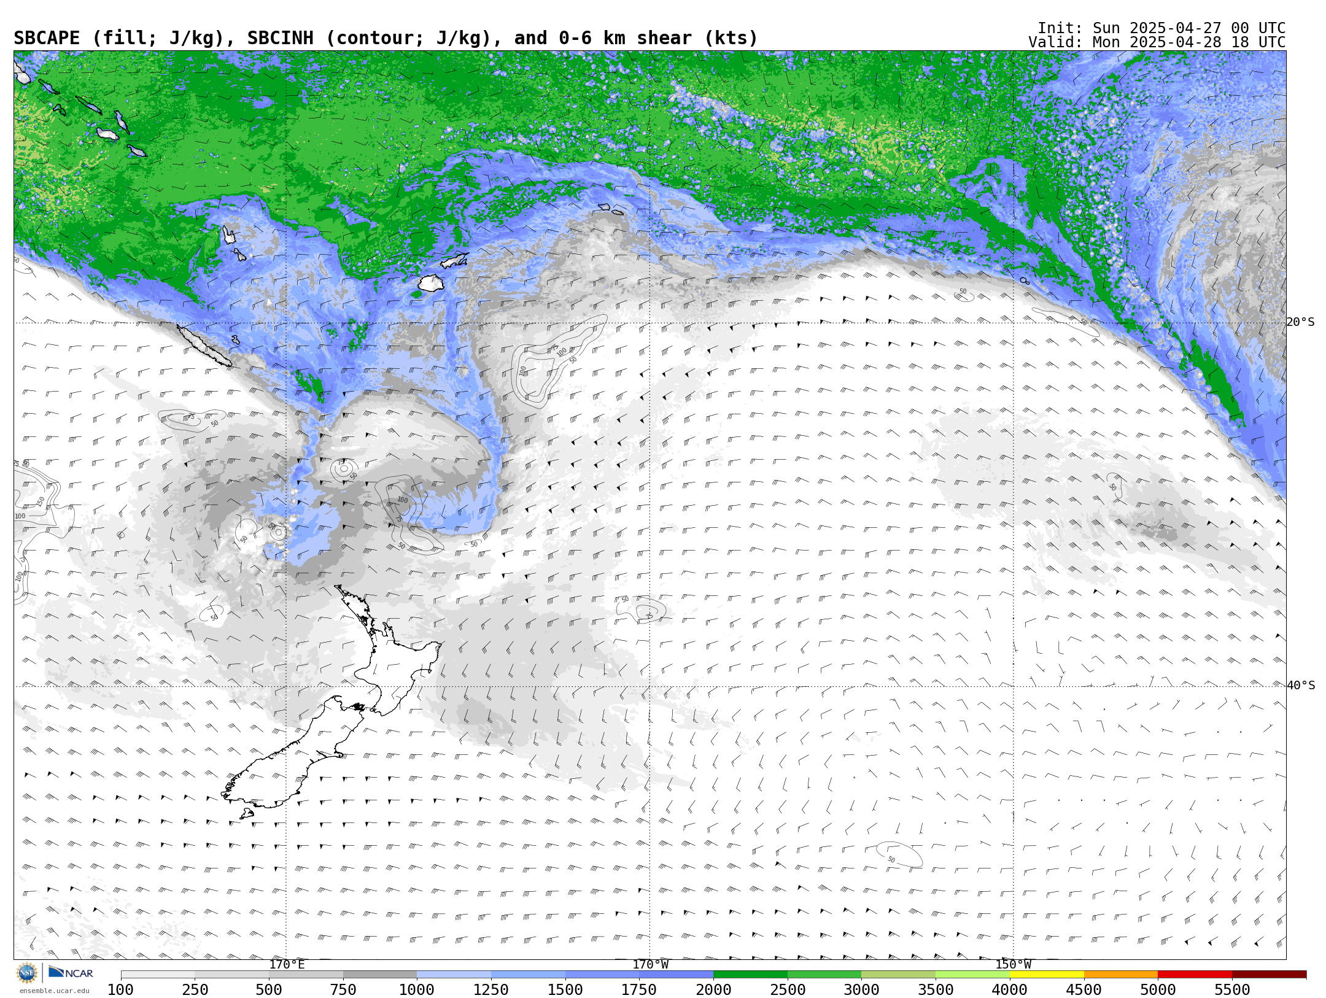Select the Valid: Mon 2025-04-28 18 UTC text

point(1157,42)
